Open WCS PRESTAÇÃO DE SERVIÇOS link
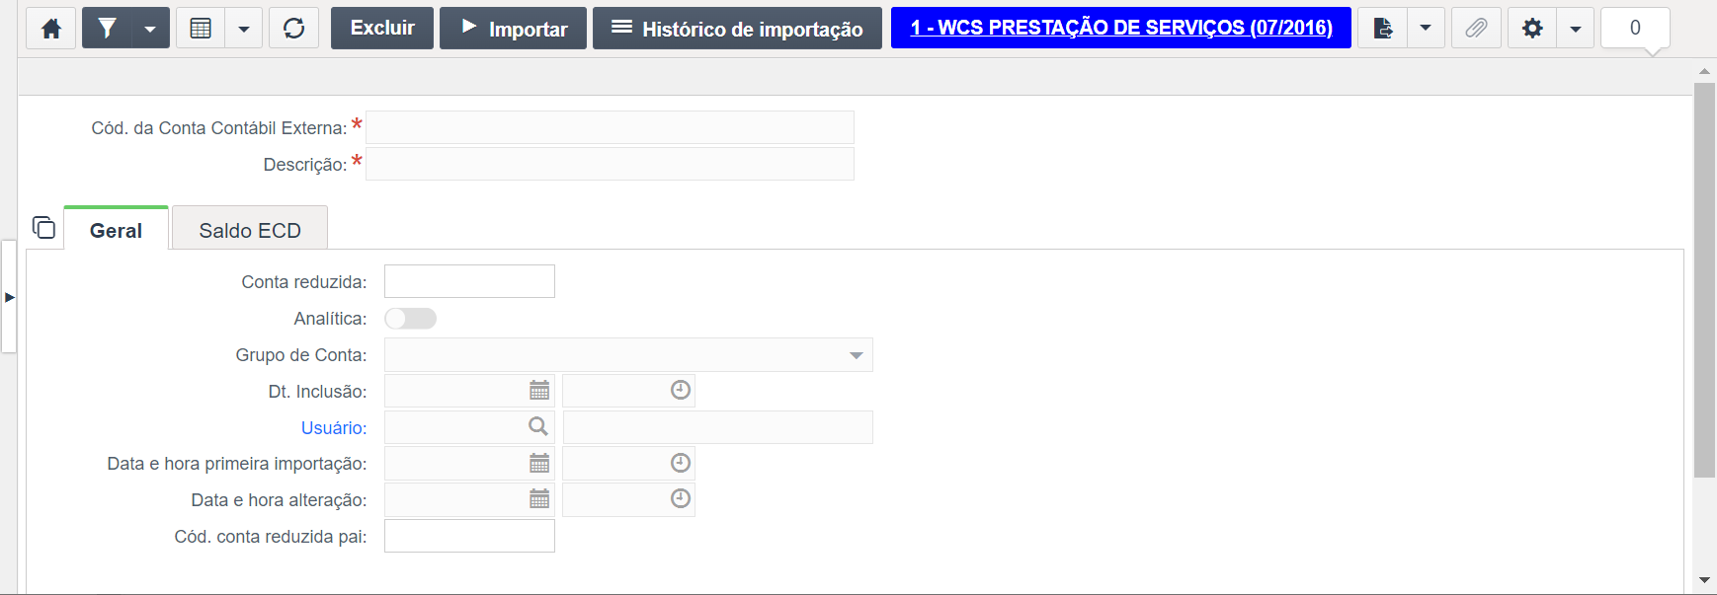 (x=1121, y=28)
